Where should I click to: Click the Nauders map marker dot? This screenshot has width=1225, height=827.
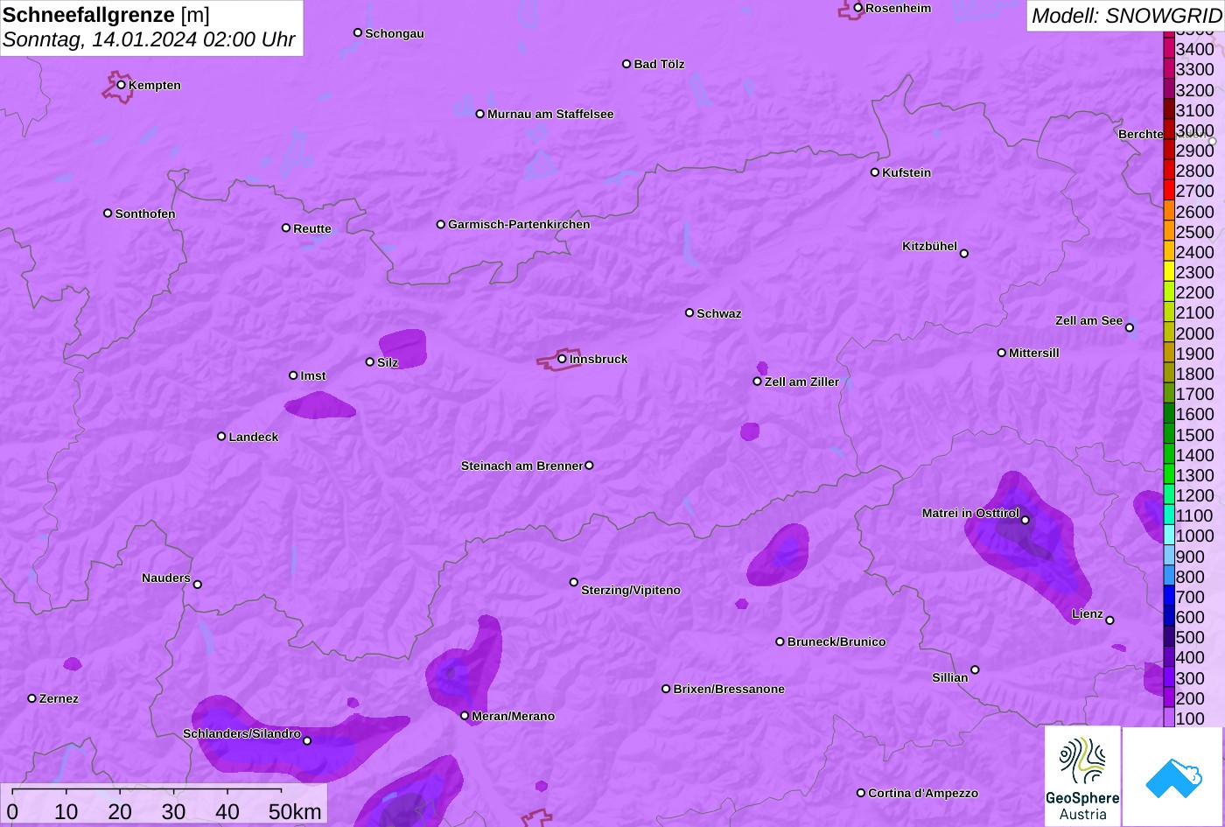(197, 585)
